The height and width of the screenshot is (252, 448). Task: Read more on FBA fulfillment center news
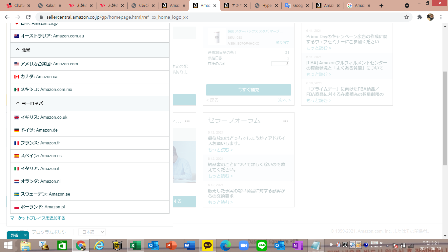(318, 74)
